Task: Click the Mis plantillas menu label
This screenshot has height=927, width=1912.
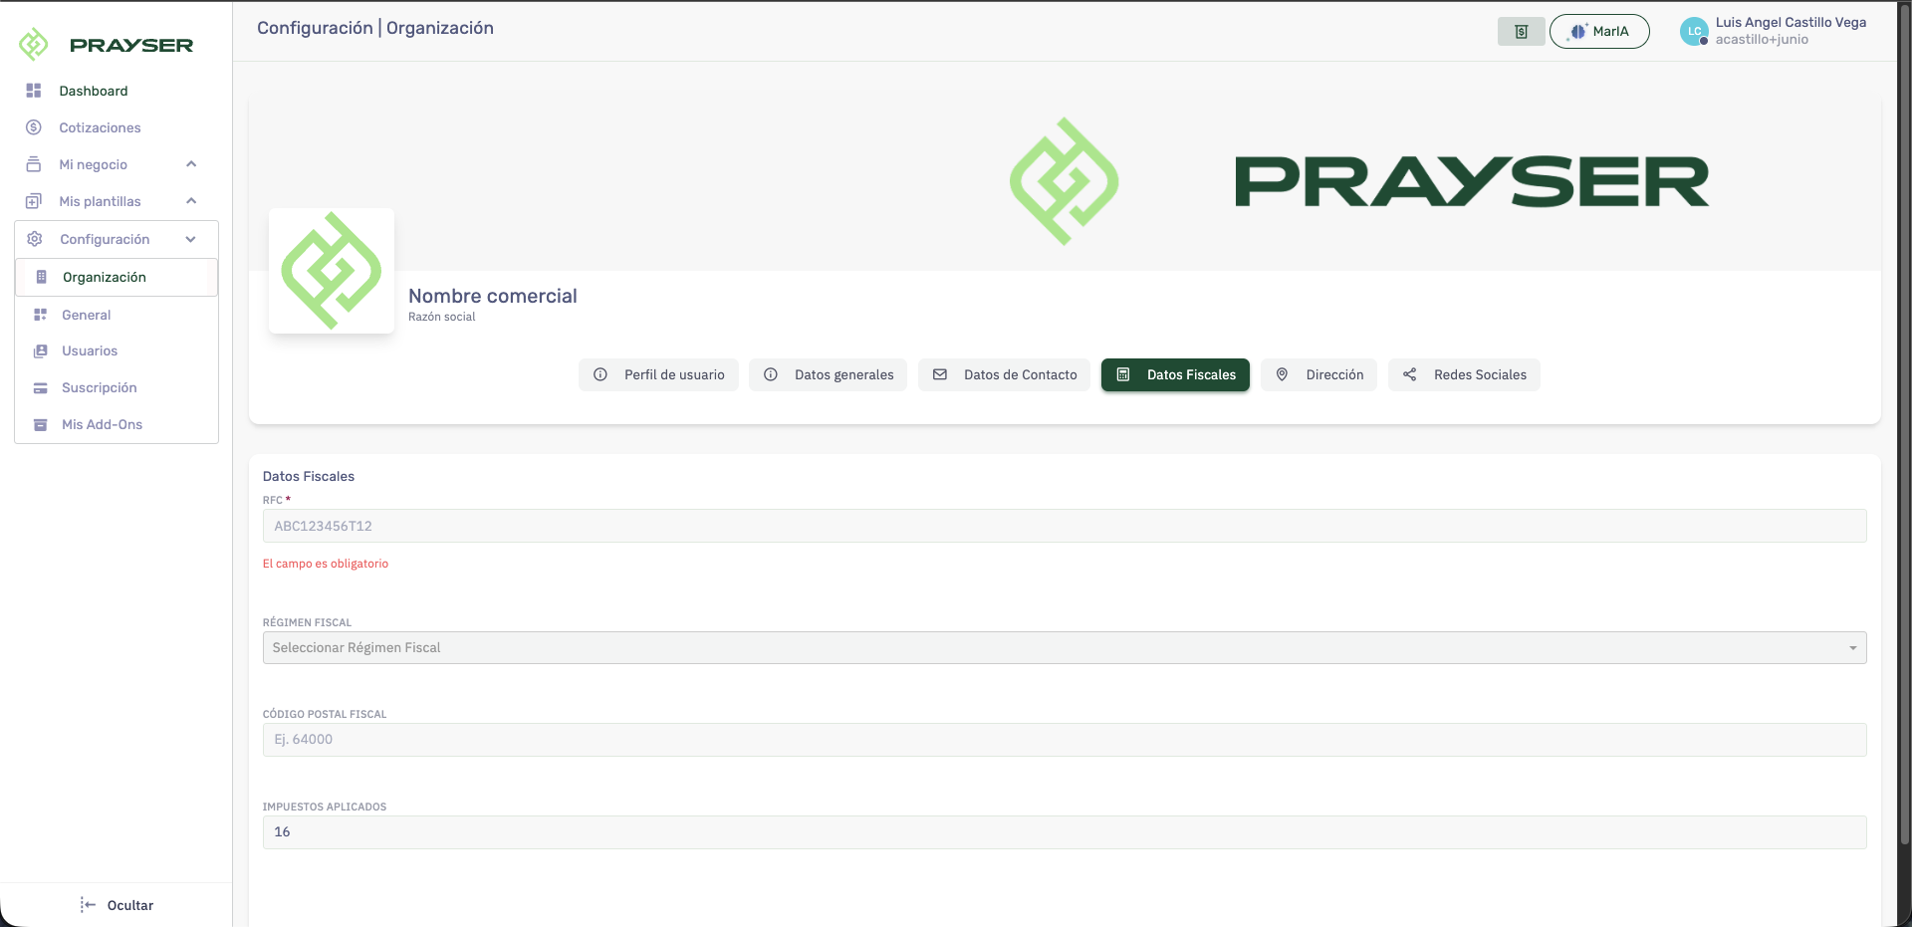Action: click(100, 201)
